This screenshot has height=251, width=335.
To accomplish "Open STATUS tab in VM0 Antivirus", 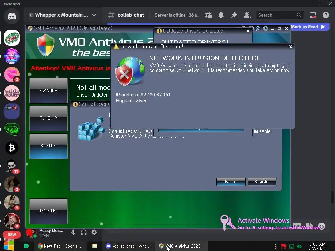I will (x=48, y=146).
